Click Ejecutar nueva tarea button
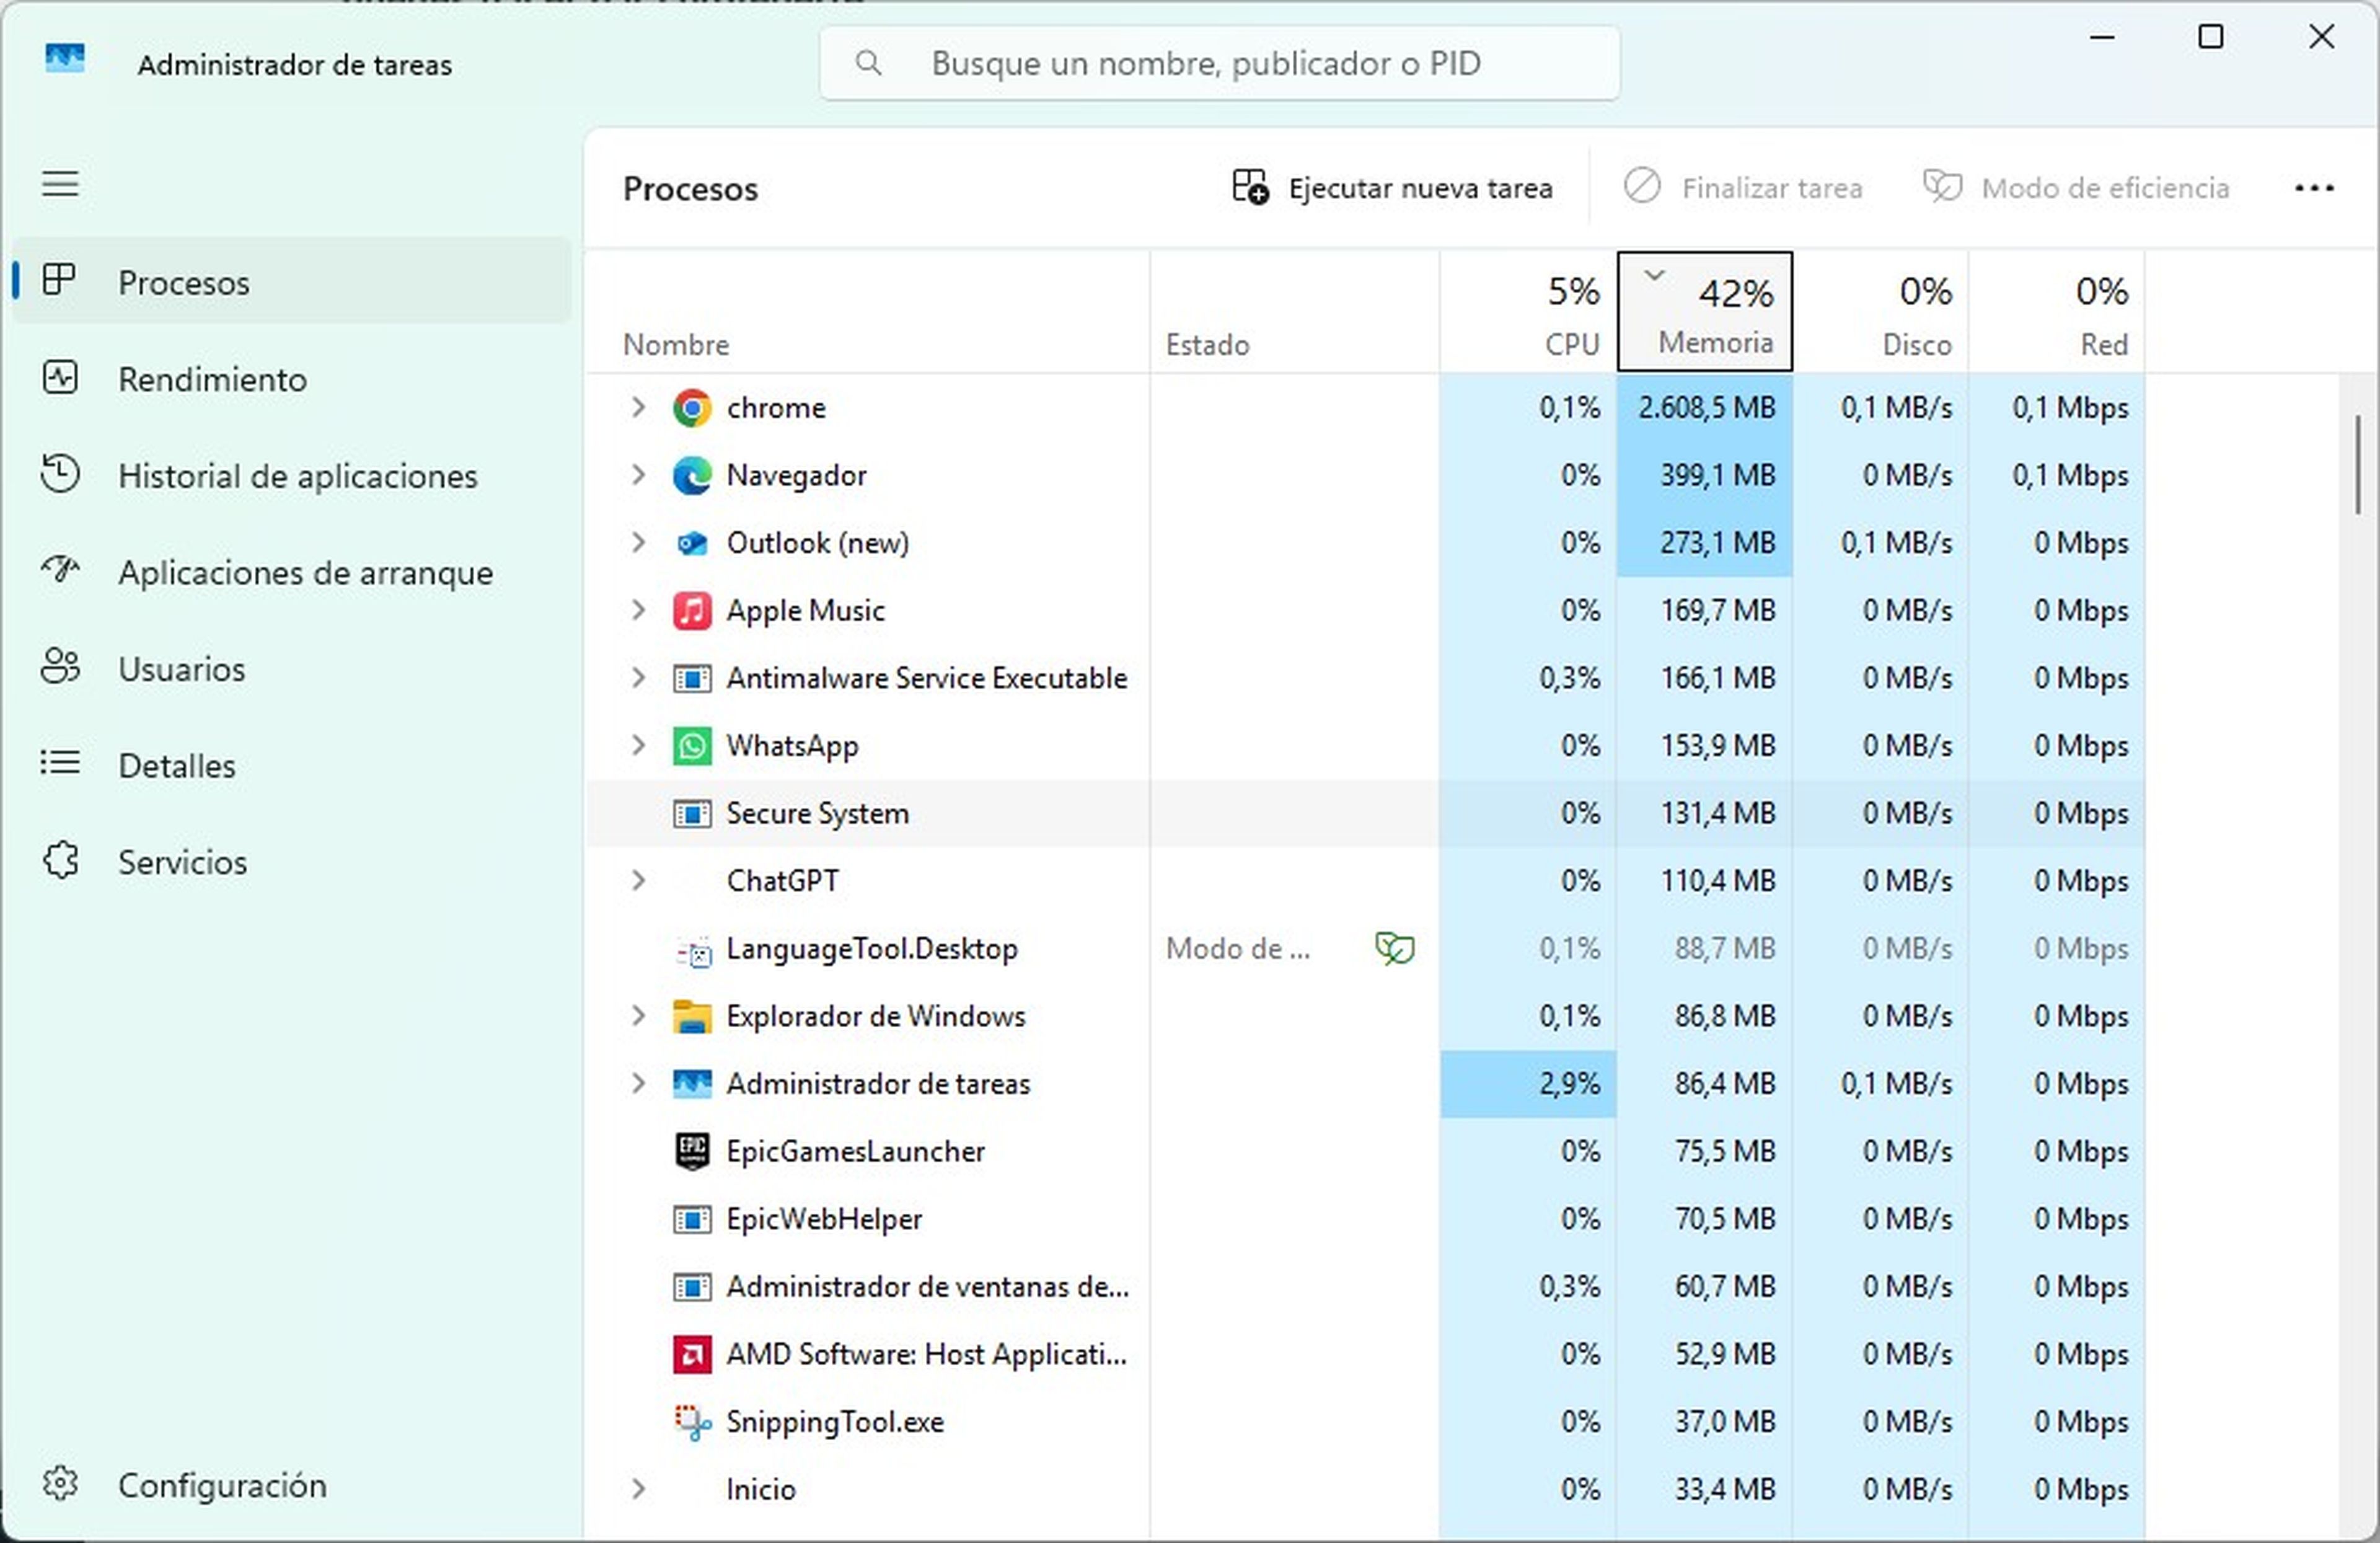Screen dimensions: 2380x1543 [x=1392, y=188]
